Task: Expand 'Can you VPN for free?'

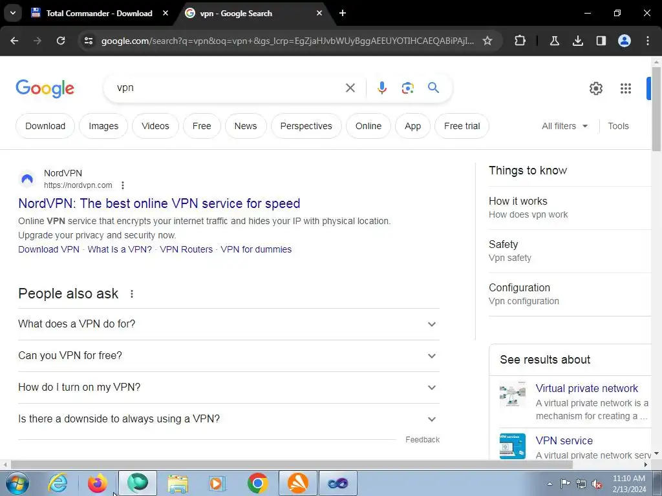Action: coord(228,356)
